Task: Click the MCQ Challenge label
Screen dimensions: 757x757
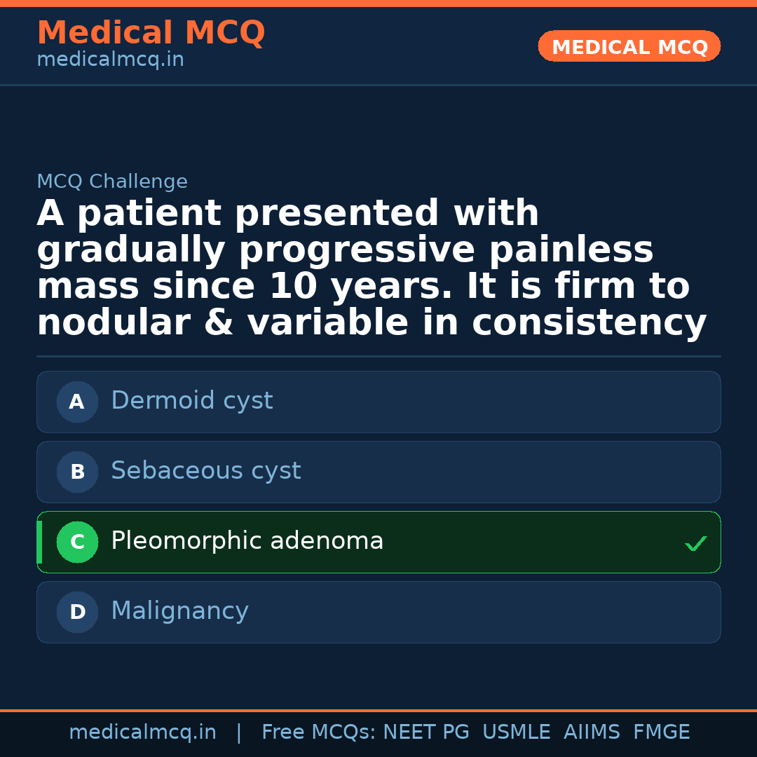Action: 112,182
